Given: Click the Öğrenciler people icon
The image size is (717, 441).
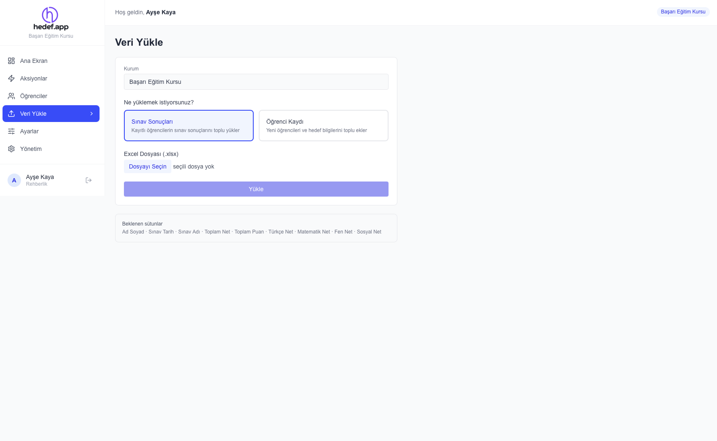Looking at the screenshot, I should tap(11, 96).
